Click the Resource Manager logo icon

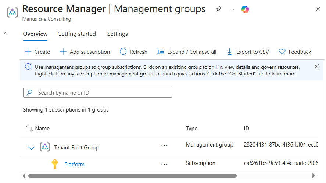coord(12,12)
